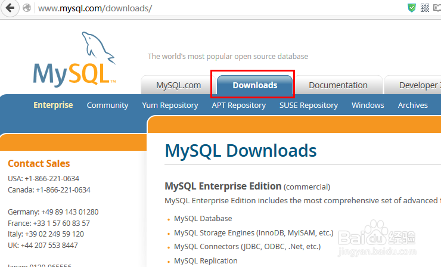Open the Documentation tab
The image size is (441, 267).
click(338, 85)
